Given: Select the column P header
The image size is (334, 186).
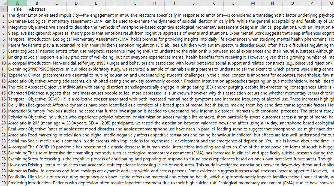Looking at the screenshot, I should tap(312, 3).
